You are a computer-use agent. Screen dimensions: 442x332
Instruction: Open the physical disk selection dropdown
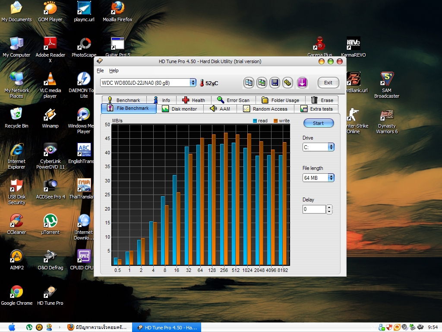(x=193, y=83)
